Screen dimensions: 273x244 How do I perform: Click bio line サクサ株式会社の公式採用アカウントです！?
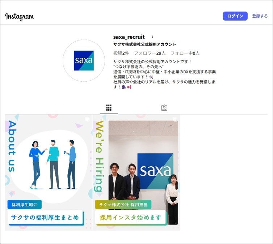point(152,61)
